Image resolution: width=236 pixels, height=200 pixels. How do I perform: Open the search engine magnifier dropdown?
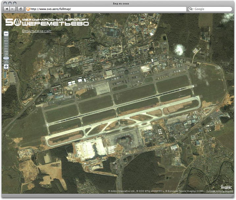(191, 9)
